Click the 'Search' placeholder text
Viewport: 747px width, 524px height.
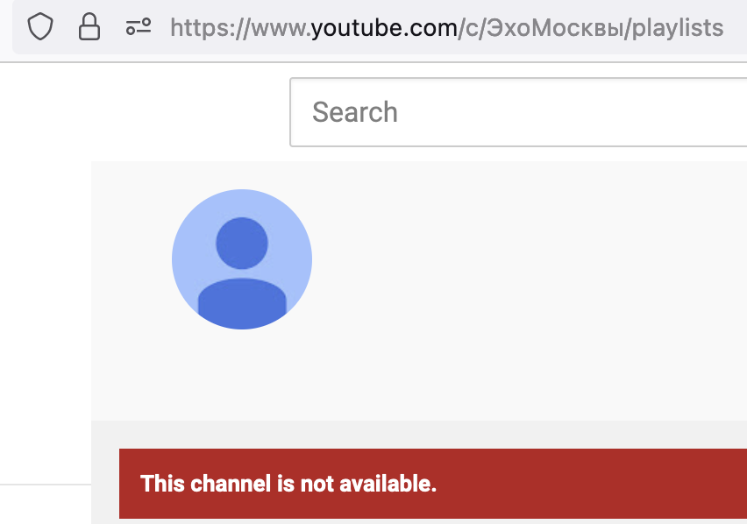tap(355, 112)
